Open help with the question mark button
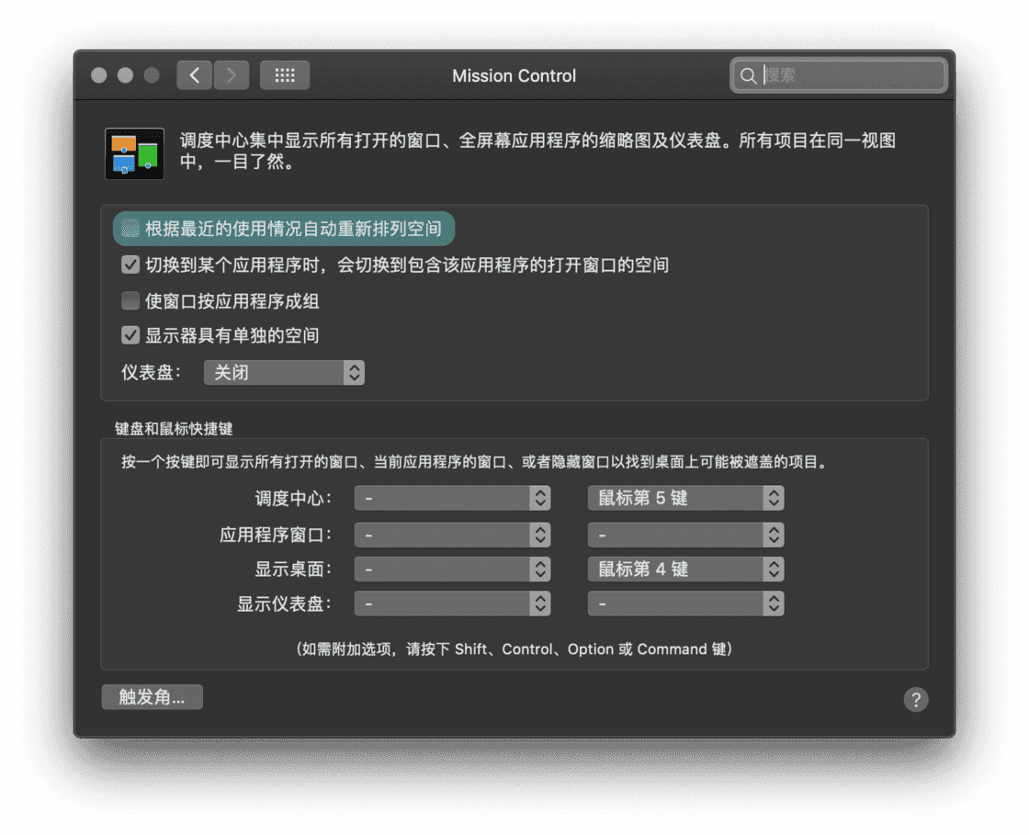1029x835 pixels. [x=915, y=699]
